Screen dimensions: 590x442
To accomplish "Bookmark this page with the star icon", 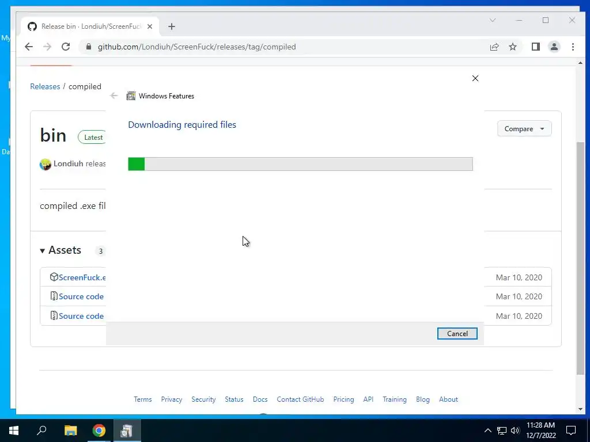I will point(512,47).
